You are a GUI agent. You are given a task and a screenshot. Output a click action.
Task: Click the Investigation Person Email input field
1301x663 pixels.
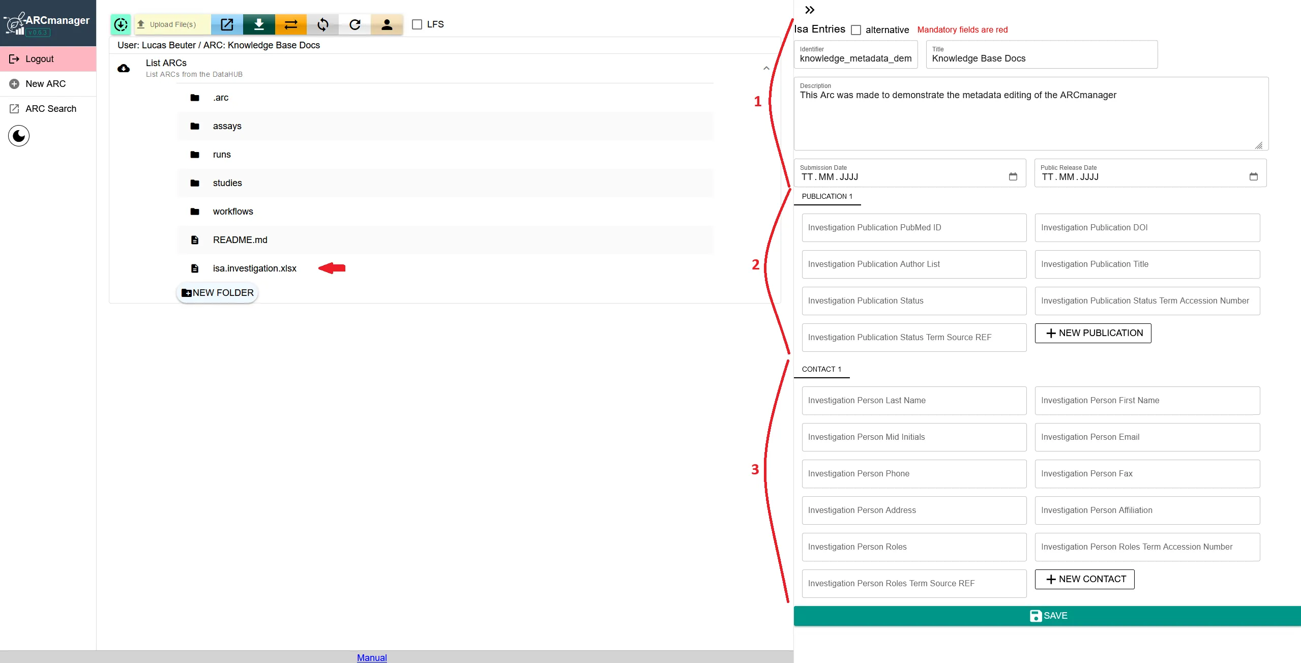pos(1147,437)
